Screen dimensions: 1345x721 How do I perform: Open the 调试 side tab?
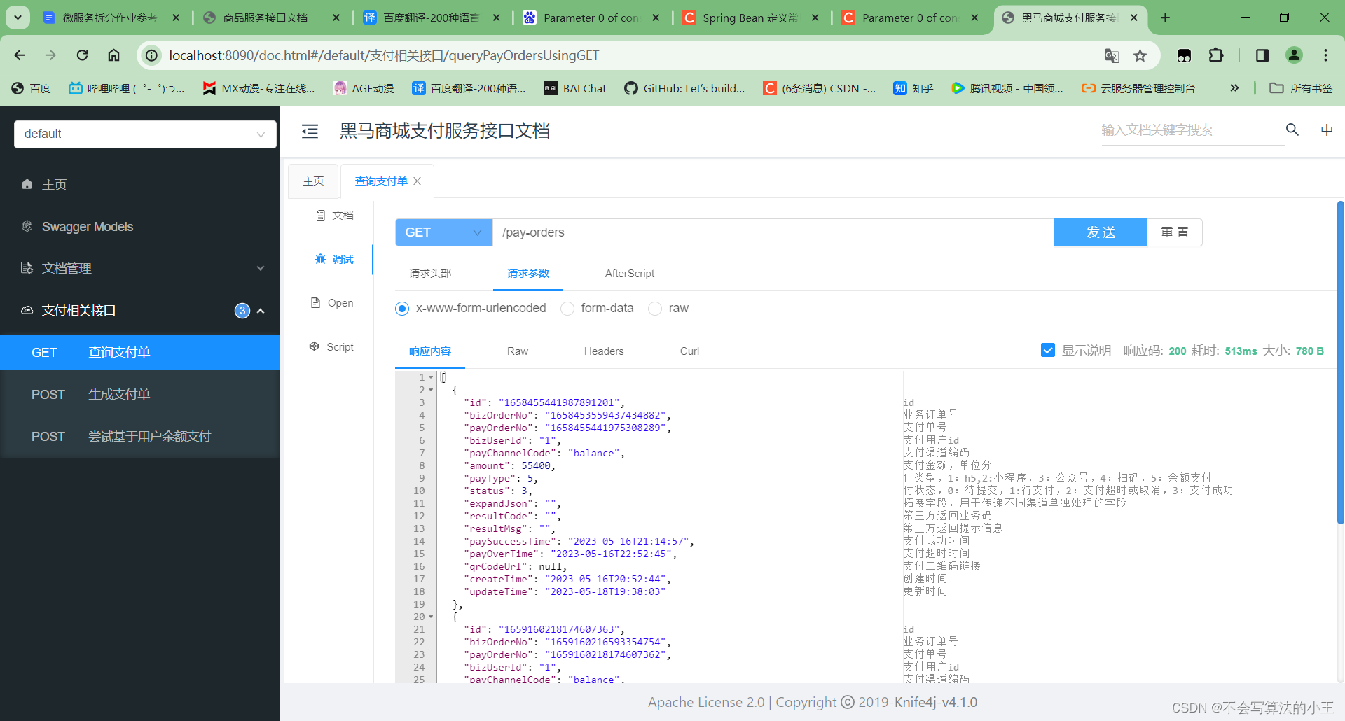[334, 259]
